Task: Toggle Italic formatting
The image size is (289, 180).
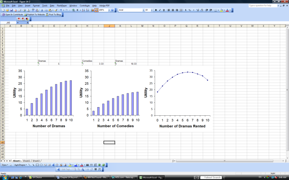Action: click(160, 10)
